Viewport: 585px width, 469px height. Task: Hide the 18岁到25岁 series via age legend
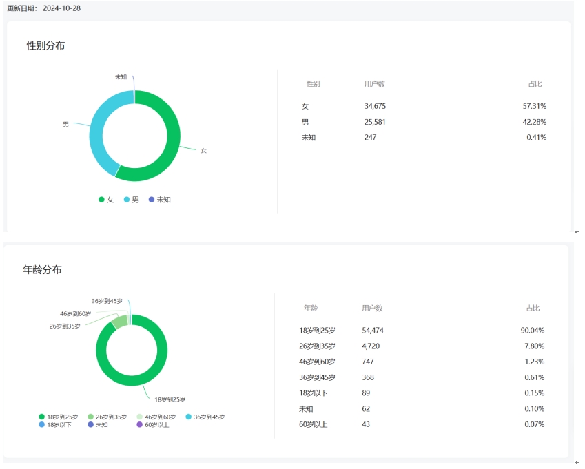59,417
